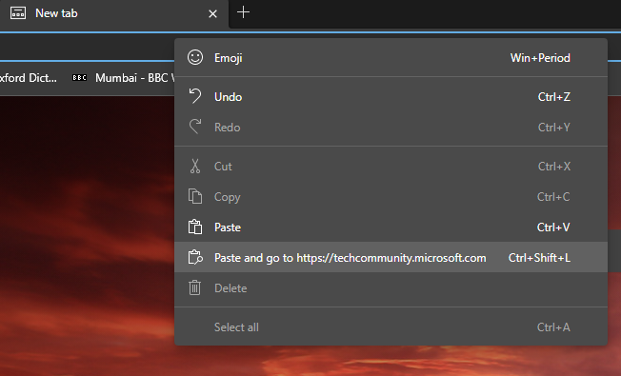Click the Undo curved arrow icon
621x376 pixels.
coord(195,96)
